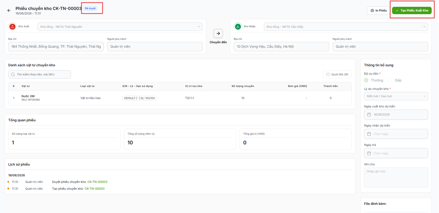Viewport: 439px width, 213px height.
Task: Click the Thành tiền column header
Action: pos(330,86)
